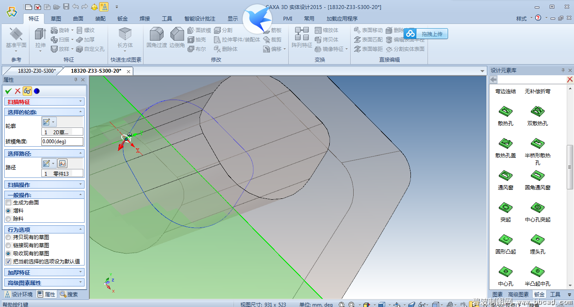Pick the 散热孔 louver element in library
Image resolution: width=574 pixels, height=307 pixels.
pyautogui.click(x=506, y=115)
